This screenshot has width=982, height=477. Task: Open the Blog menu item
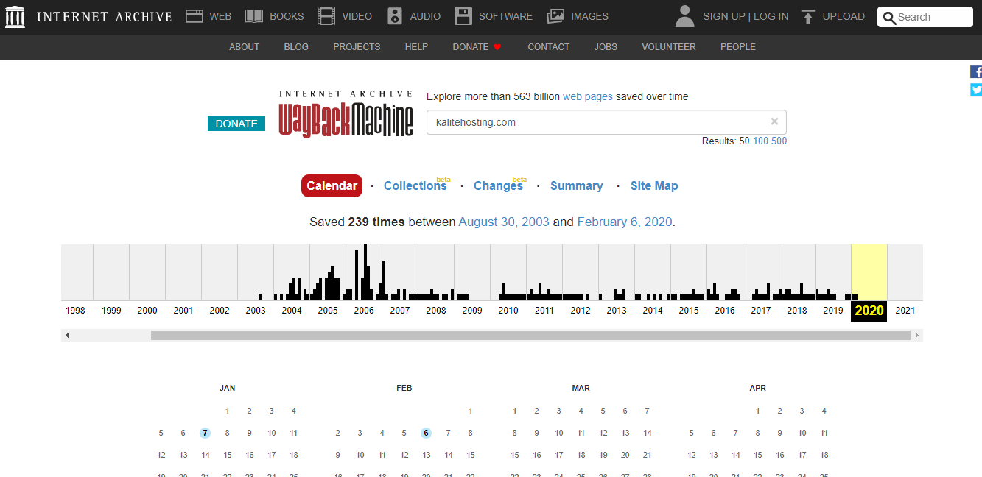296,46
